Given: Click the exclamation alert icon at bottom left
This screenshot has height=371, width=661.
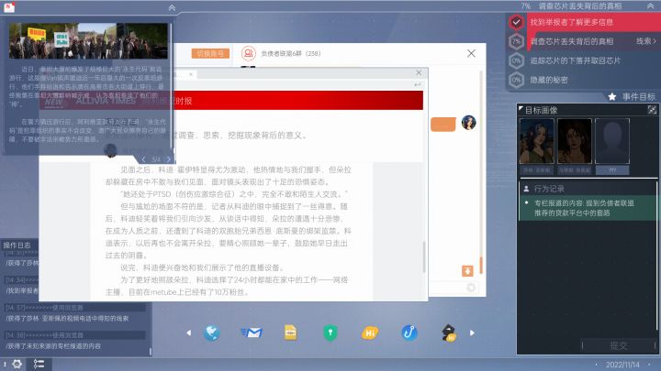Looking at the screenshot, I should tap(5, 365).
